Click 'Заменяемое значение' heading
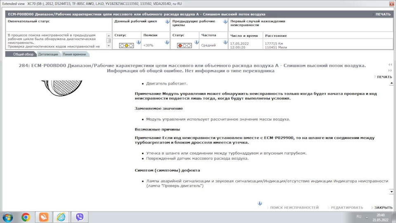The image size is (396, 223). [x=158, y=109]
